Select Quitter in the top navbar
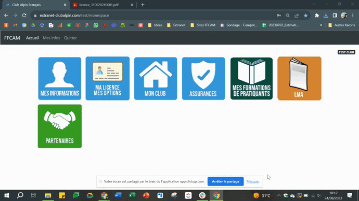 (70, 38)
